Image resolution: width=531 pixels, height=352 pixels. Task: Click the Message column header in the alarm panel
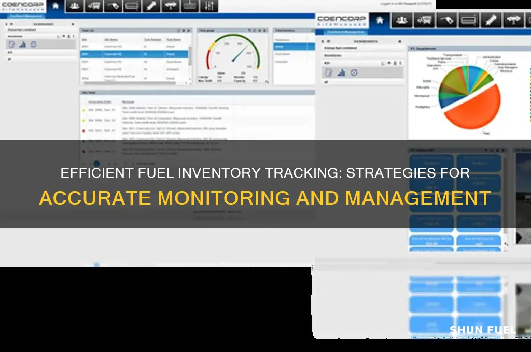[x=128, y=102]
